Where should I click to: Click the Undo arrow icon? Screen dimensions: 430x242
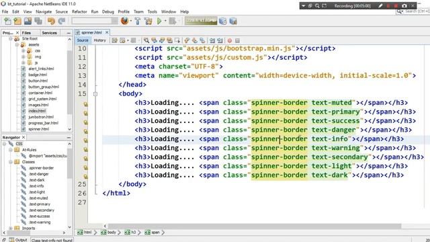tap(51, 21)
